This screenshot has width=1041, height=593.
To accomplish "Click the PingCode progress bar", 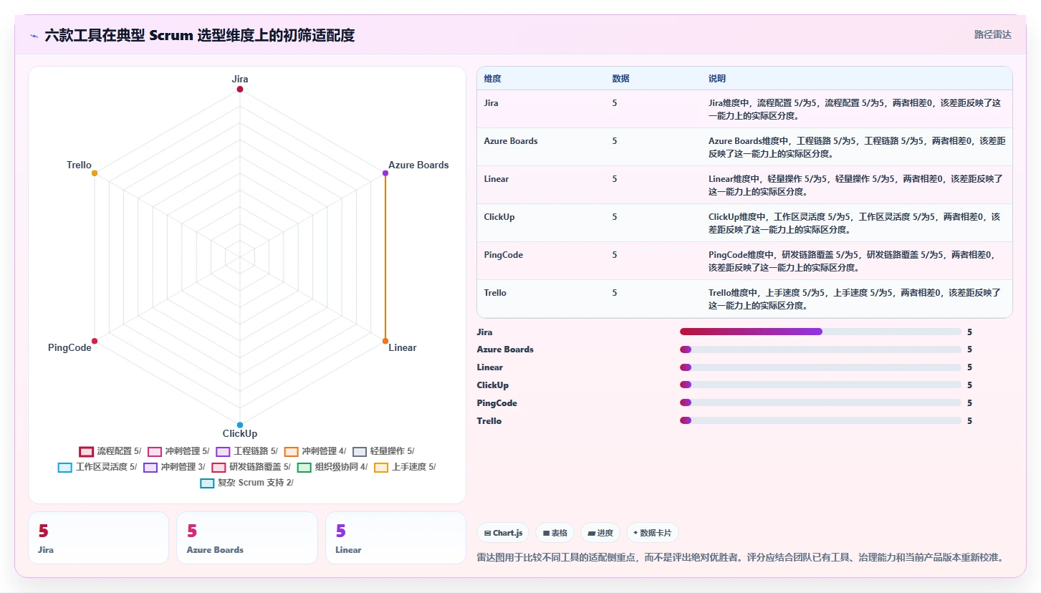I will point(820,402).
